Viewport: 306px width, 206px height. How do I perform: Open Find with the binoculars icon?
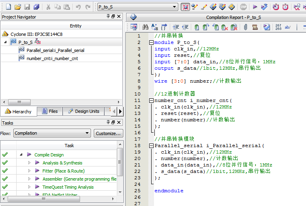click(145, 27)
